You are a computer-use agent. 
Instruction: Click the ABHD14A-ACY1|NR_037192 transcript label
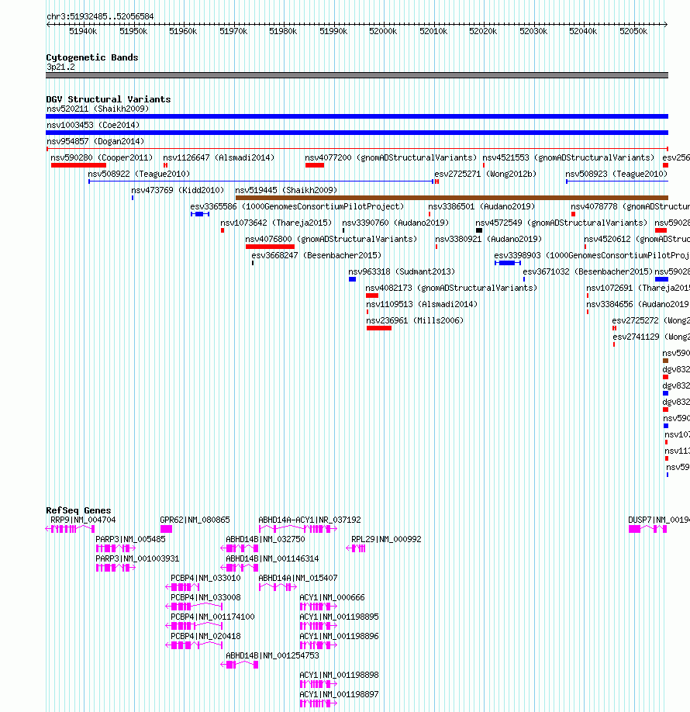pos(309,520)
